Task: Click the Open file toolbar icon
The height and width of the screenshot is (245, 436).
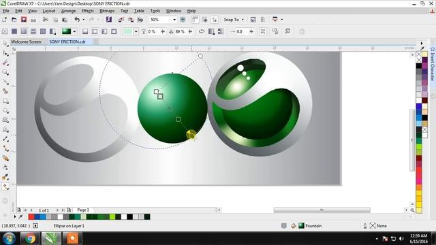Action: tap(14, 20)
